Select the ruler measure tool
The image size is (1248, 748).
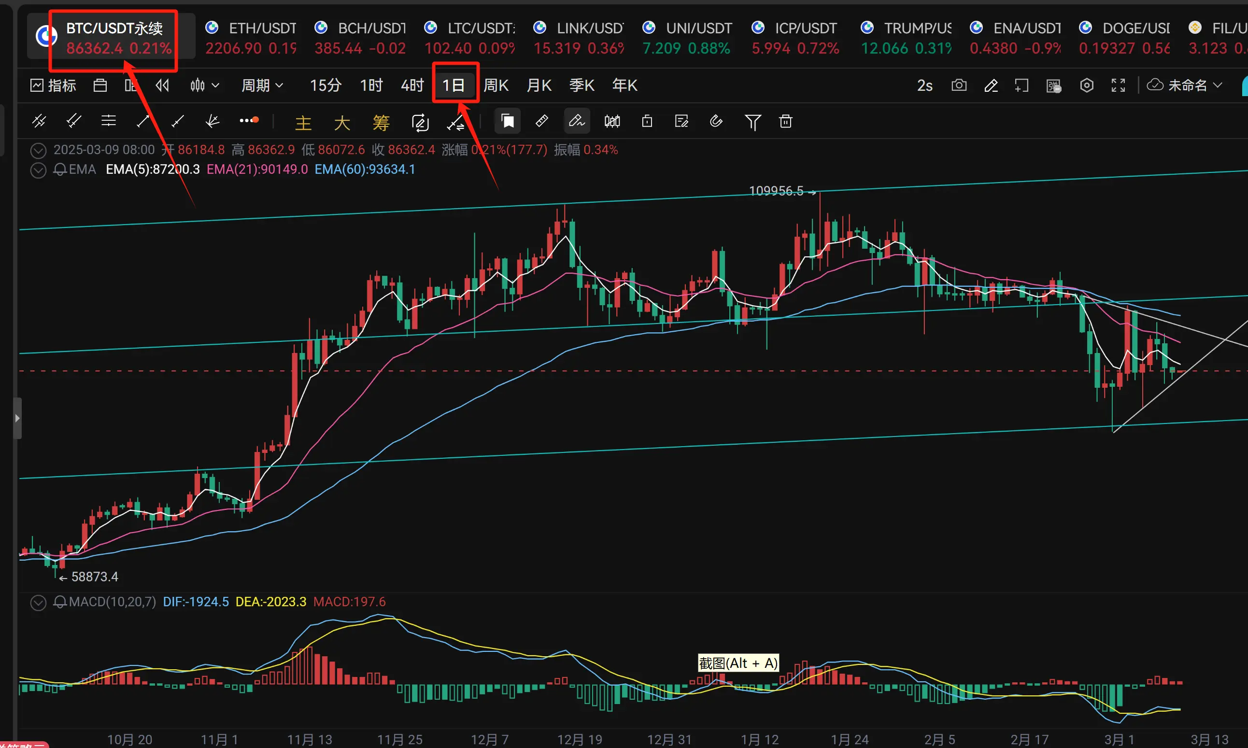point(542,121)
